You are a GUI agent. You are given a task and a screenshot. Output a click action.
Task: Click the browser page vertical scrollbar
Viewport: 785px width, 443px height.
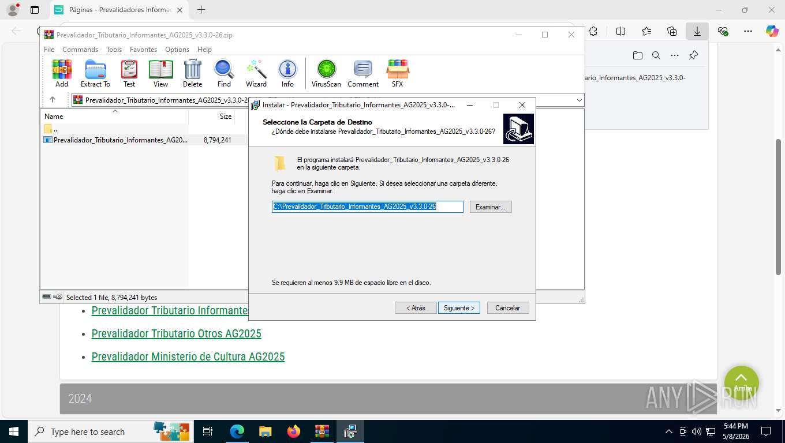(778, 207)
